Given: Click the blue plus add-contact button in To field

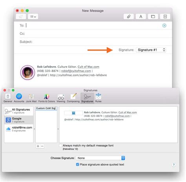Looking at the screenshot, I should point(164,25).
